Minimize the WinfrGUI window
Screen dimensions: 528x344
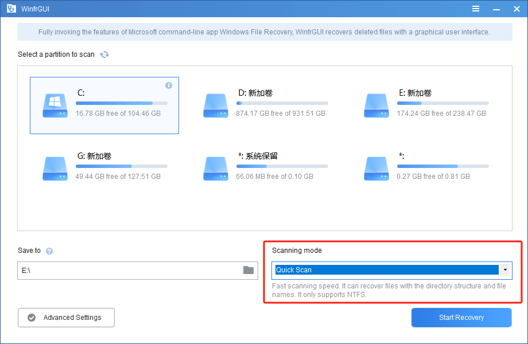pyautogui.click(x=496, y=9)
